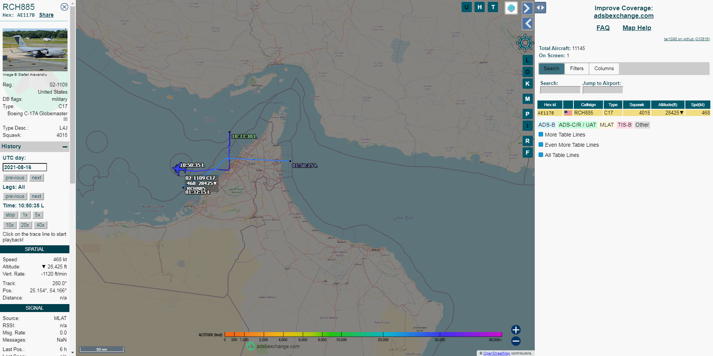This screenshot has height=356, width=713.
Task: Collapse the History section
Action: pyautogui.click(x=65, y=147)
